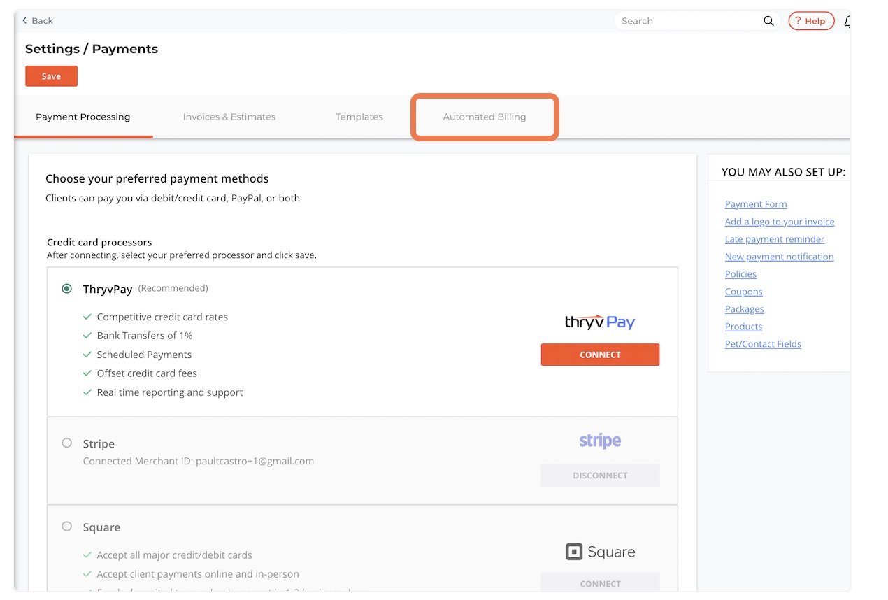Open the Products link

click(744, 327)
